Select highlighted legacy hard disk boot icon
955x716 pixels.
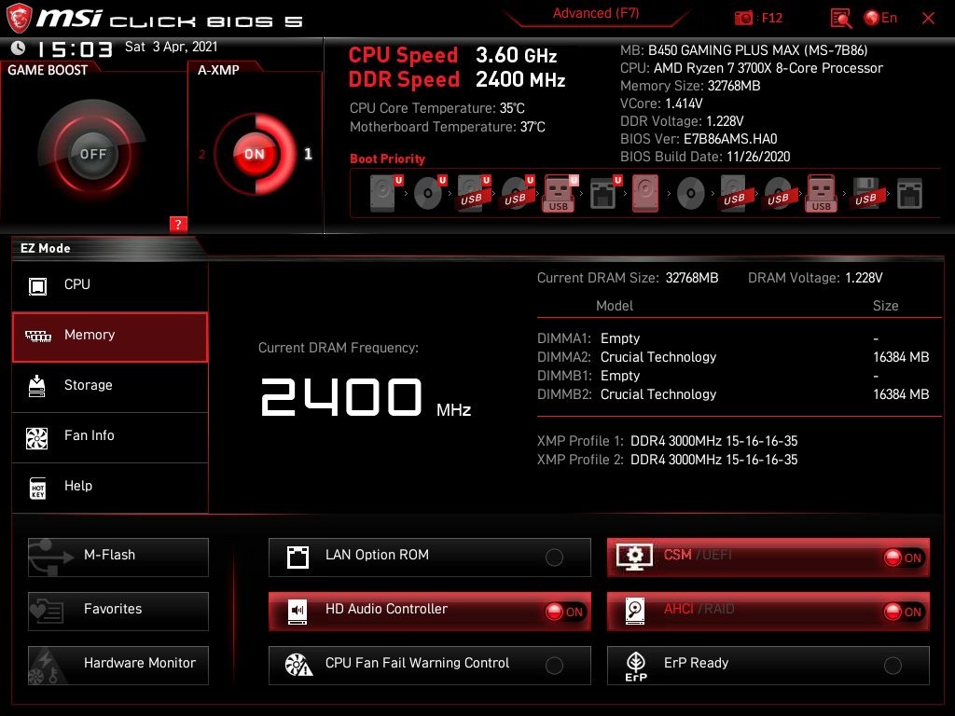coord(645,194)
